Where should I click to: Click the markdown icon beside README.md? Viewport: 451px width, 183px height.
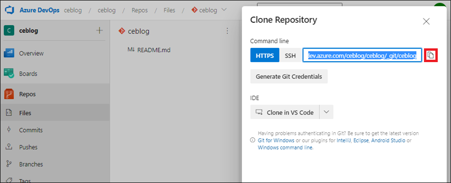tap(131, 50)
